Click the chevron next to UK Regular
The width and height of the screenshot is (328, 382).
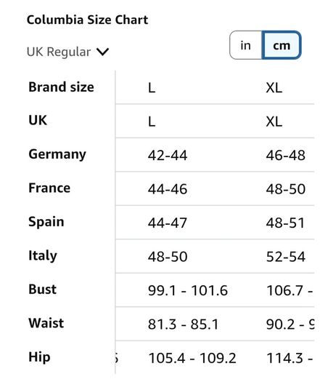102,52
